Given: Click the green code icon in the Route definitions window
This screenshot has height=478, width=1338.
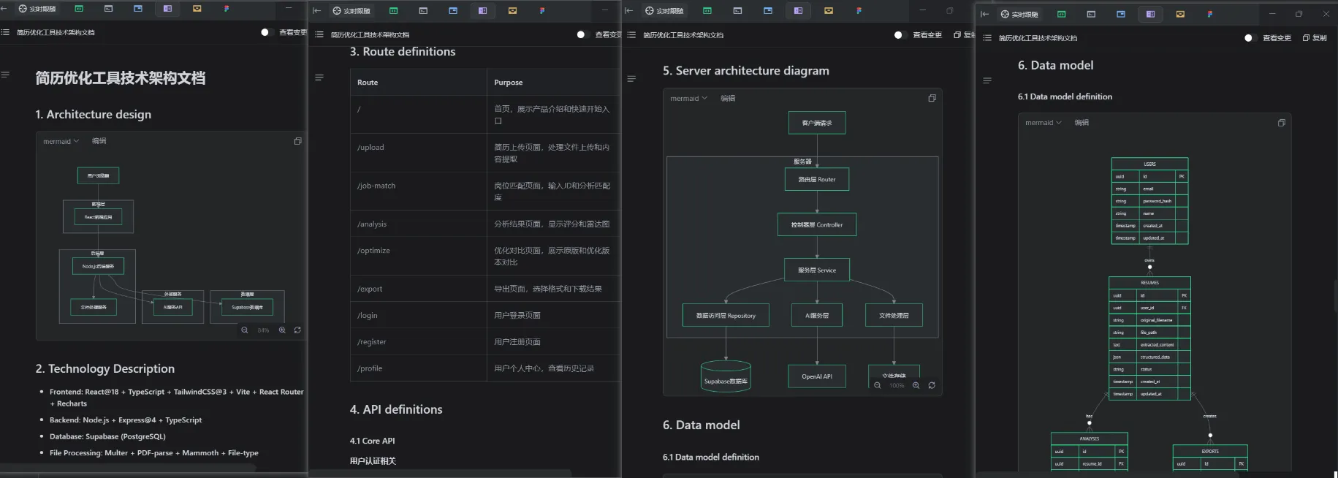Looking at the screenshot, I should coord(393,11).
